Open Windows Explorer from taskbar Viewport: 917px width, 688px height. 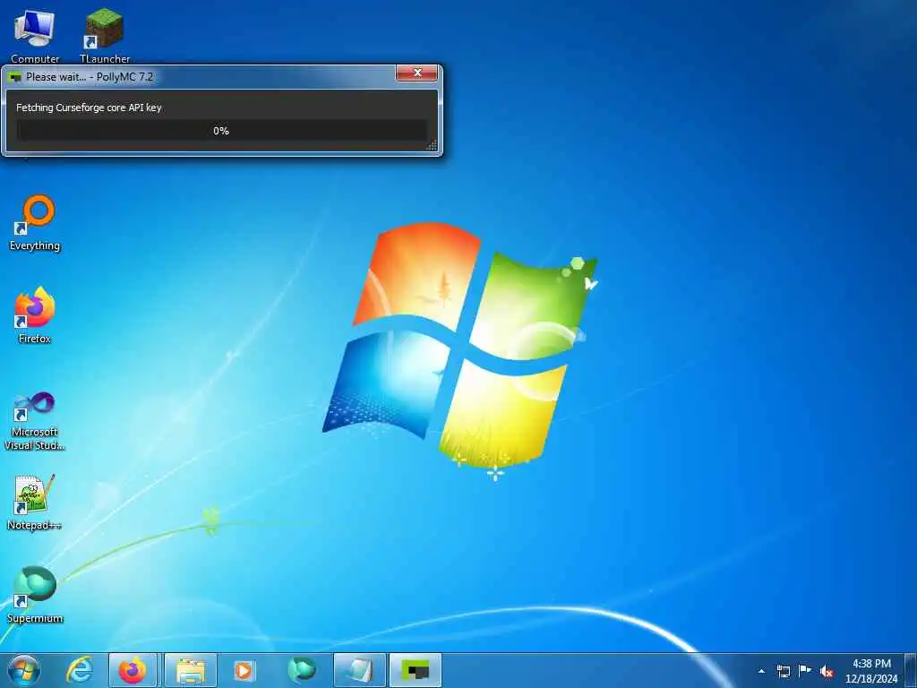191,670
